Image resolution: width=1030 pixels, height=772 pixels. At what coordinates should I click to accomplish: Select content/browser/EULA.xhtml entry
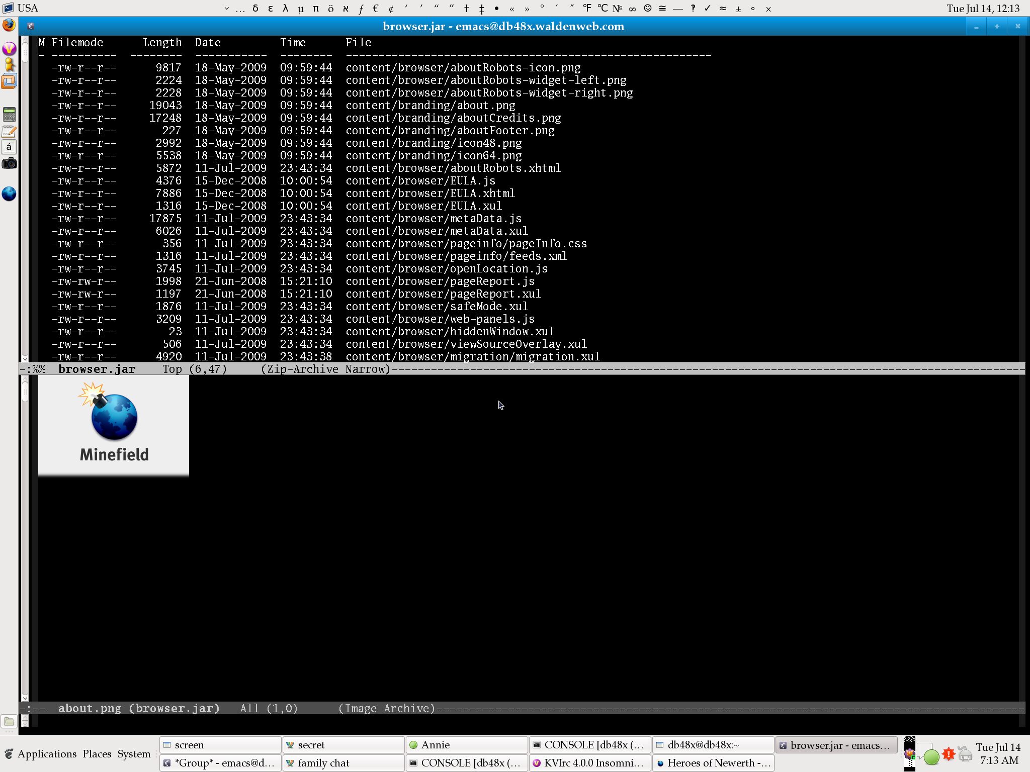431,193
